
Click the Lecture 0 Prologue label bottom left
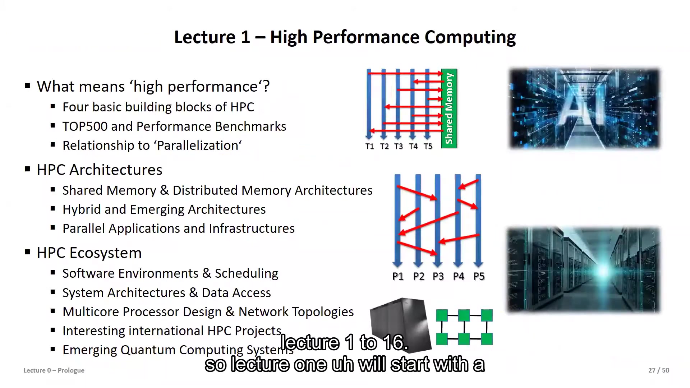(54, 370)
